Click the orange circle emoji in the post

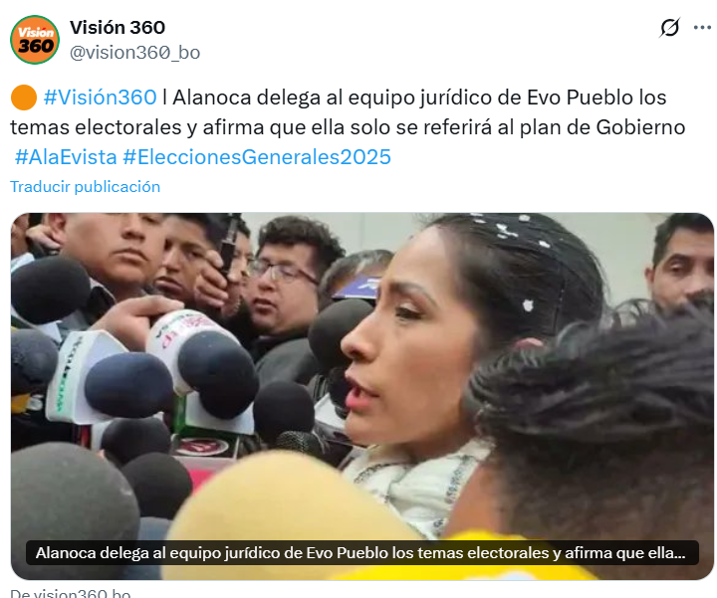(x=23, y=98)
